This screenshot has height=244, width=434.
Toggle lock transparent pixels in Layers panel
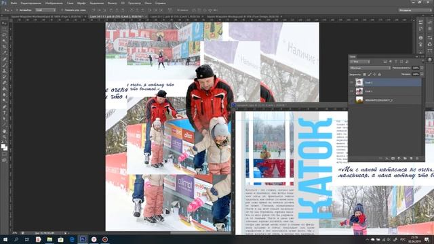point(364,75)
